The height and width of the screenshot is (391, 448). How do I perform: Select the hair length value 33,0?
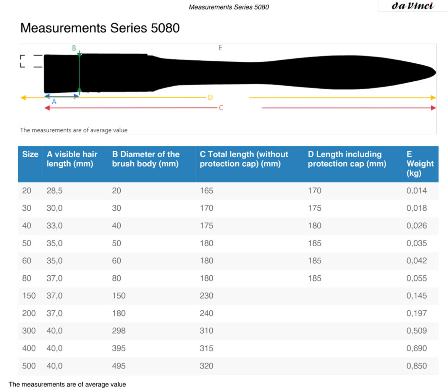(55, 226)
